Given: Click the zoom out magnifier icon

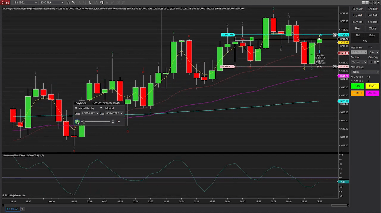Looking at the screenshot, I should coord(85,2).
